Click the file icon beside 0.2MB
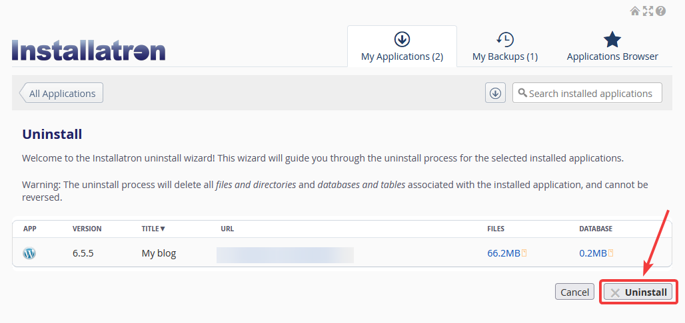 pyautogui.click(x=611, y=253)
